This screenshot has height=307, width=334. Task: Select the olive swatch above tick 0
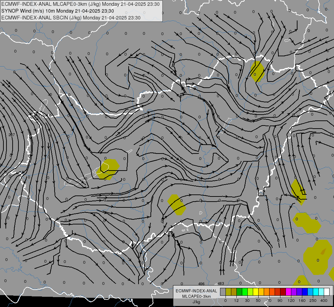point(228,292)
